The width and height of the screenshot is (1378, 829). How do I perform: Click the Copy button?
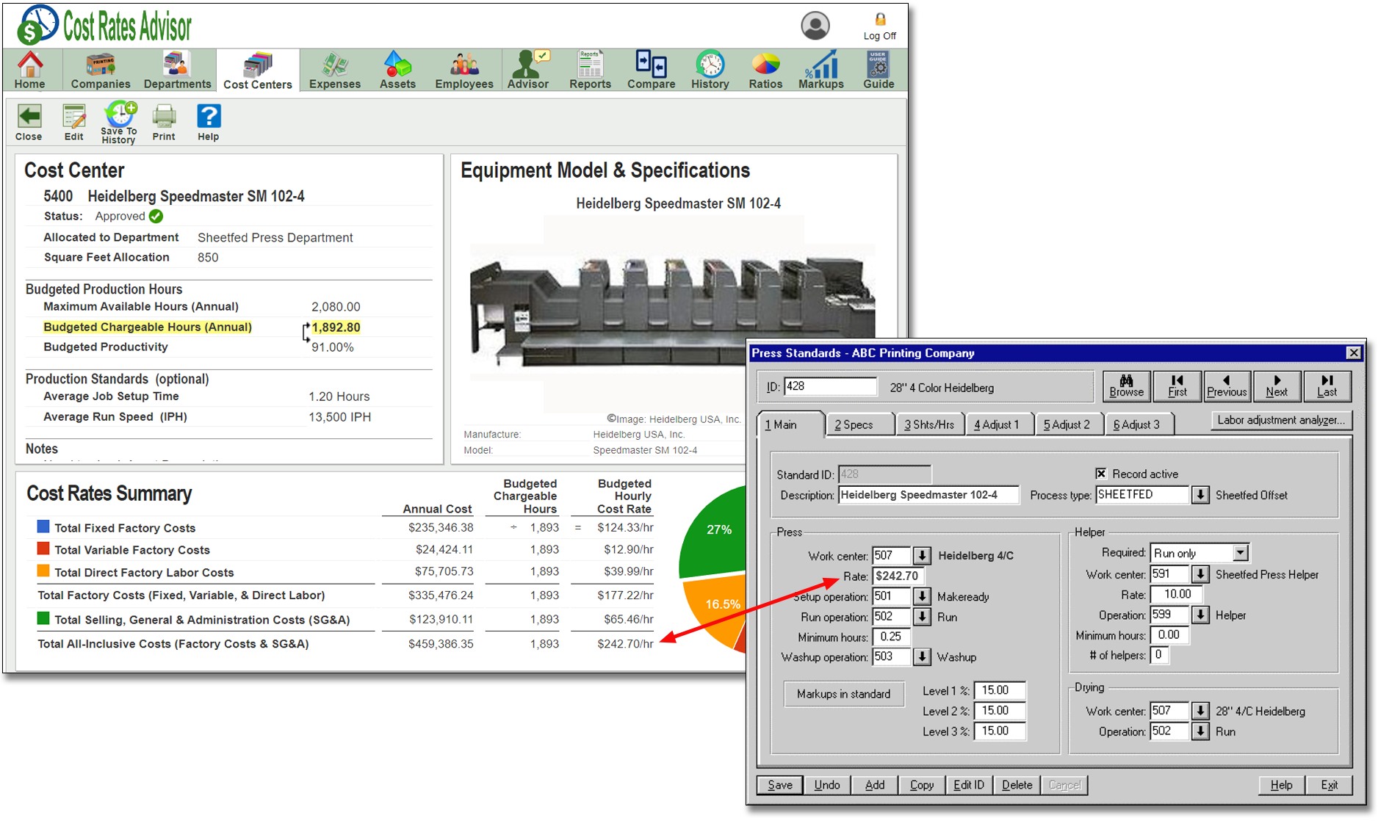922,785
